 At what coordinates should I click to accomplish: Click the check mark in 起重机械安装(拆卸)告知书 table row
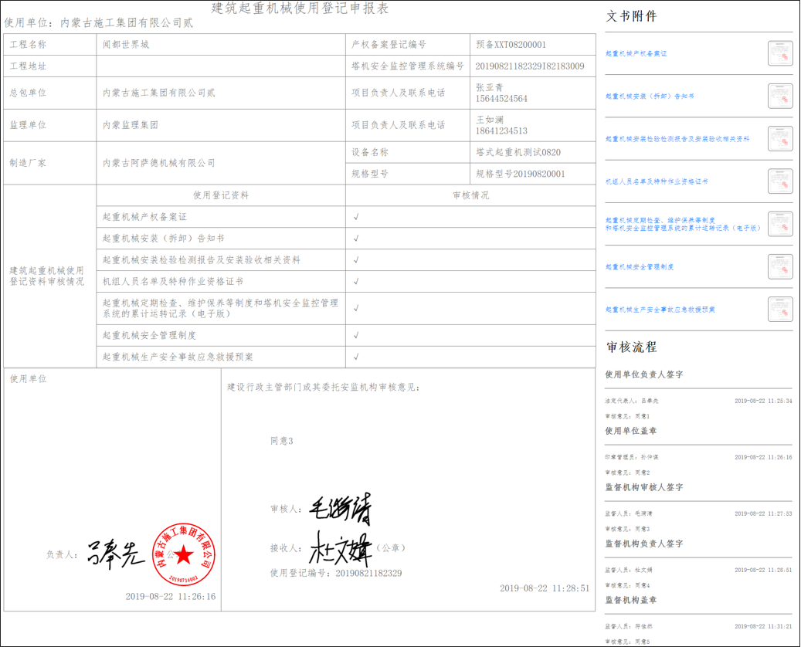tap(356, 239)
